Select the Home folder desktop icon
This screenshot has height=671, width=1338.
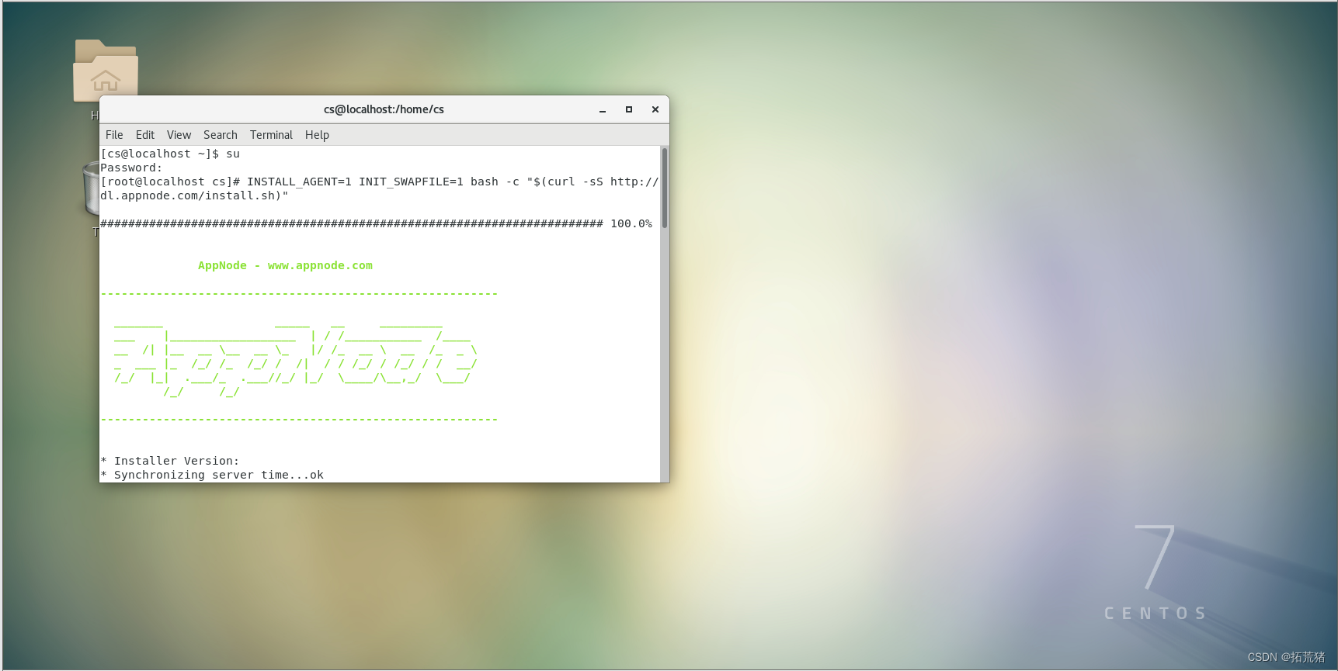(106, 71)
